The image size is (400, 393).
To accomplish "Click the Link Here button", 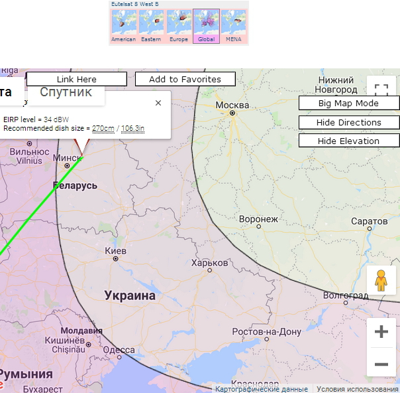I will (x=77, y=79).
